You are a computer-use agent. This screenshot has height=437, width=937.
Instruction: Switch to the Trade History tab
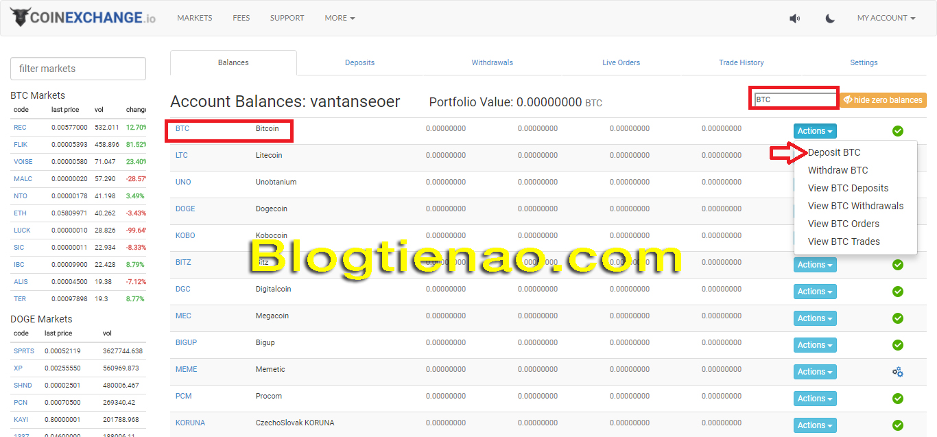(741, 62)
